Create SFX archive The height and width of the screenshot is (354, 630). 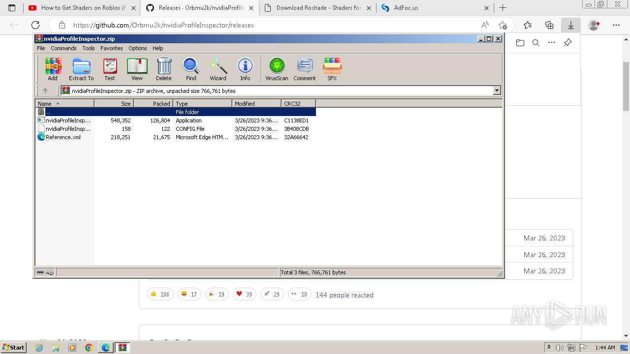tap(332, 69)
